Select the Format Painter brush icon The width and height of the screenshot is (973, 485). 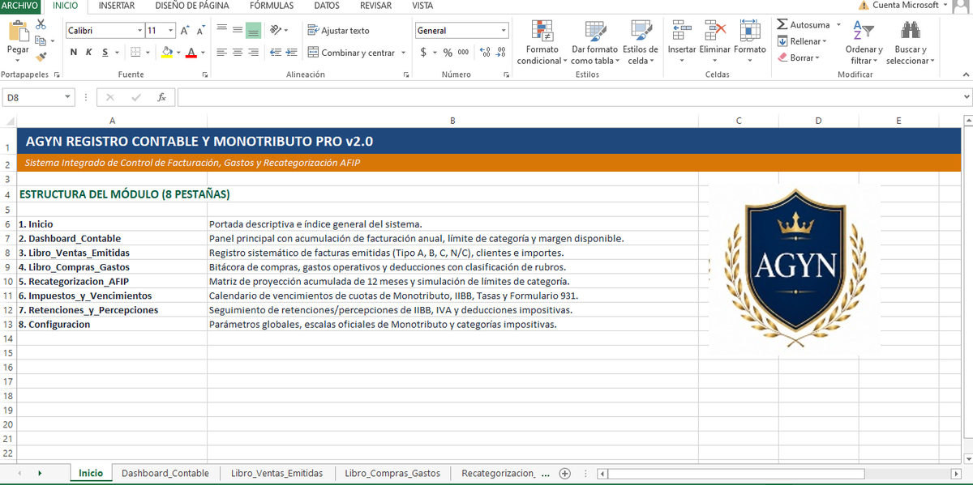coord(41,56)
